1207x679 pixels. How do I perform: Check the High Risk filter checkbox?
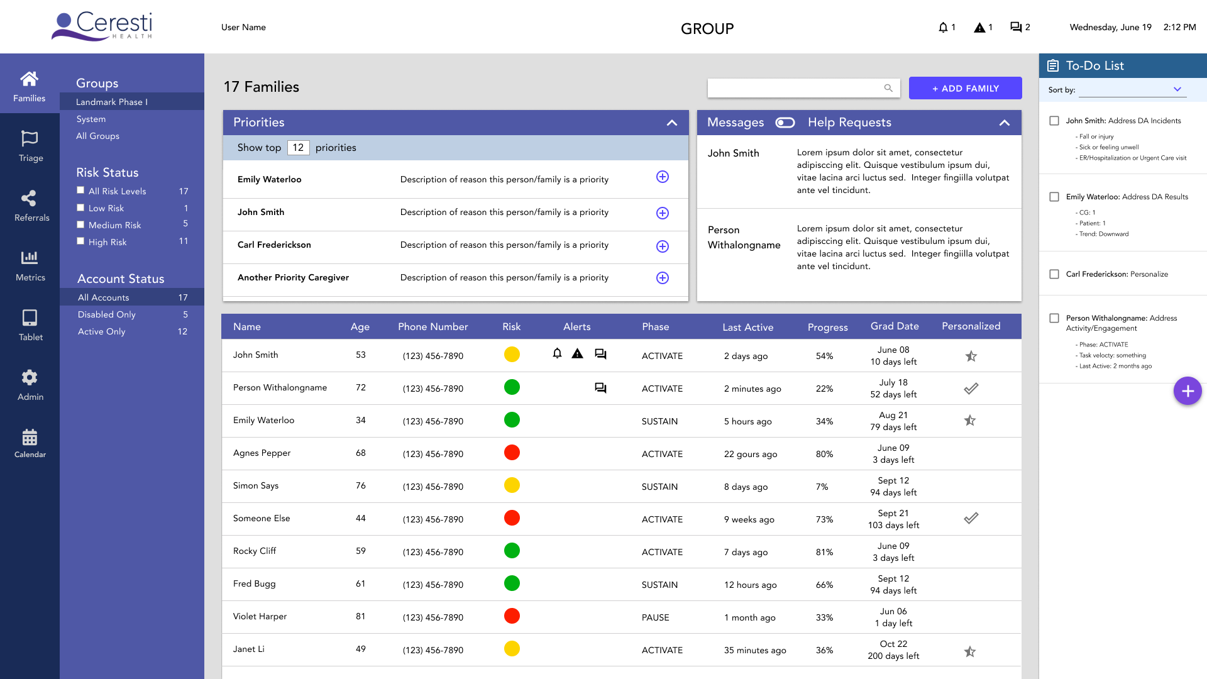80,241
